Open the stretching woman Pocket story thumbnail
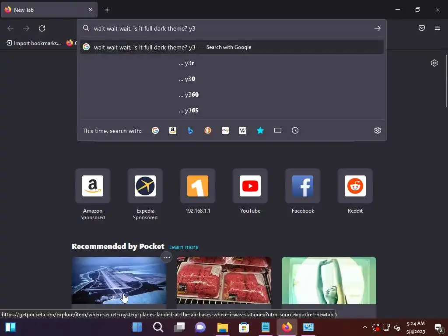Screen dimensions: 448x336 329,280
